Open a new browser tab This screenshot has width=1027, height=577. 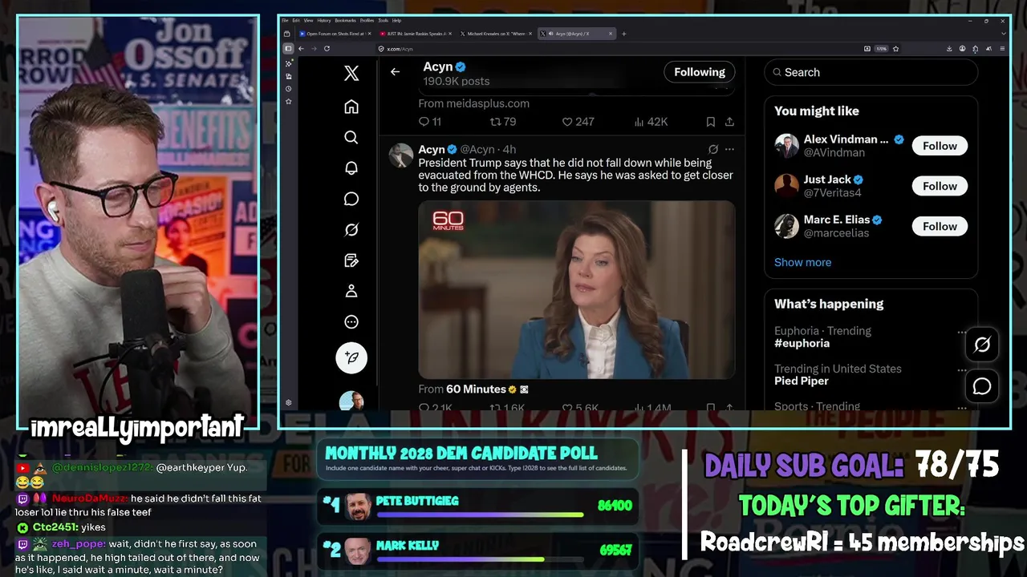624,34
